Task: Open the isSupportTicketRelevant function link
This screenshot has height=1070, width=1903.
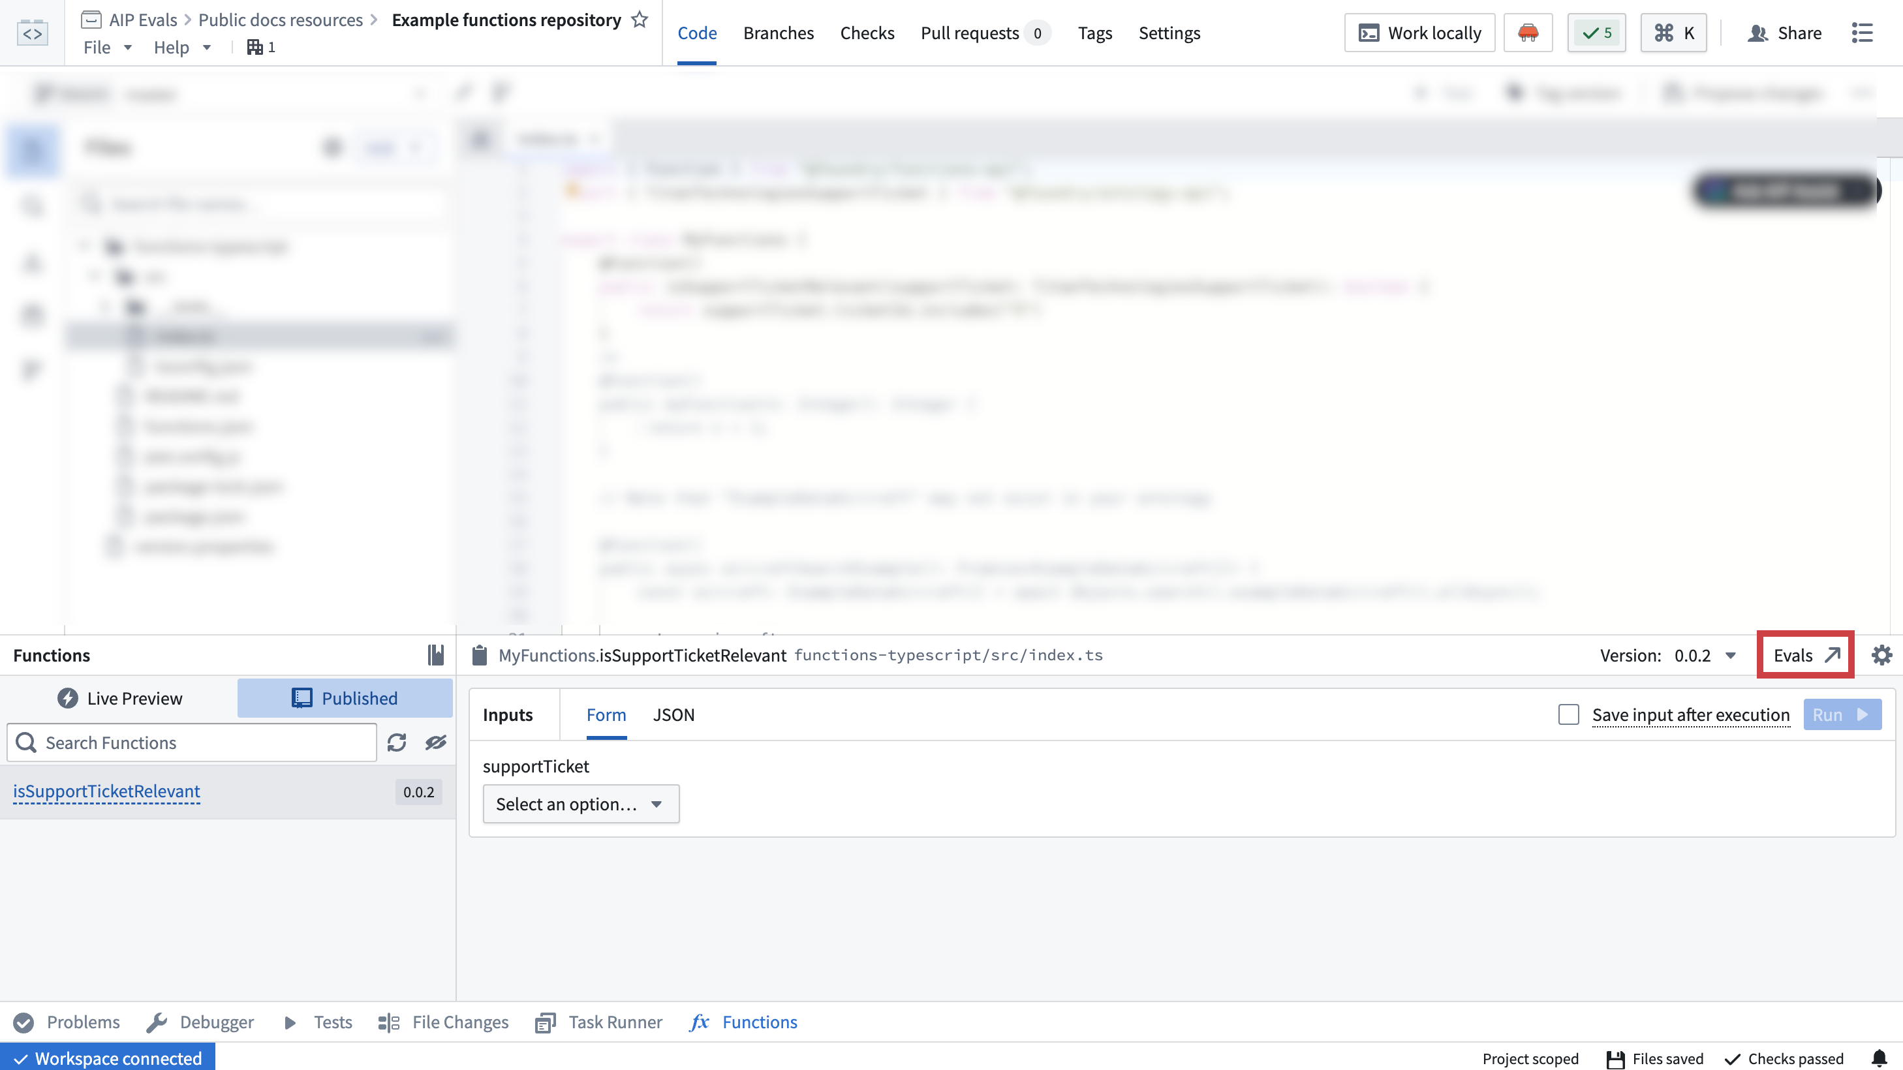Action: pos(106,791)
